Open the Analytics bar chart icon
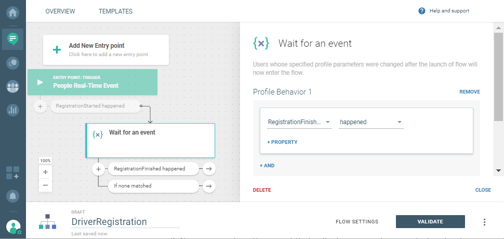The height and width of the screenshot is (239, 504). coord(12,110)
